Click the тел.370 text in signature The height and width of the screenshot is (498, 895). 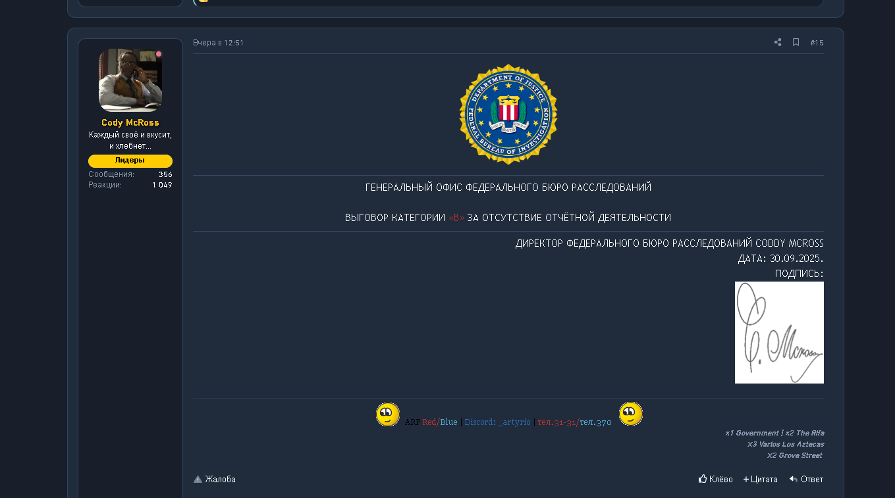tap(595, 422)
